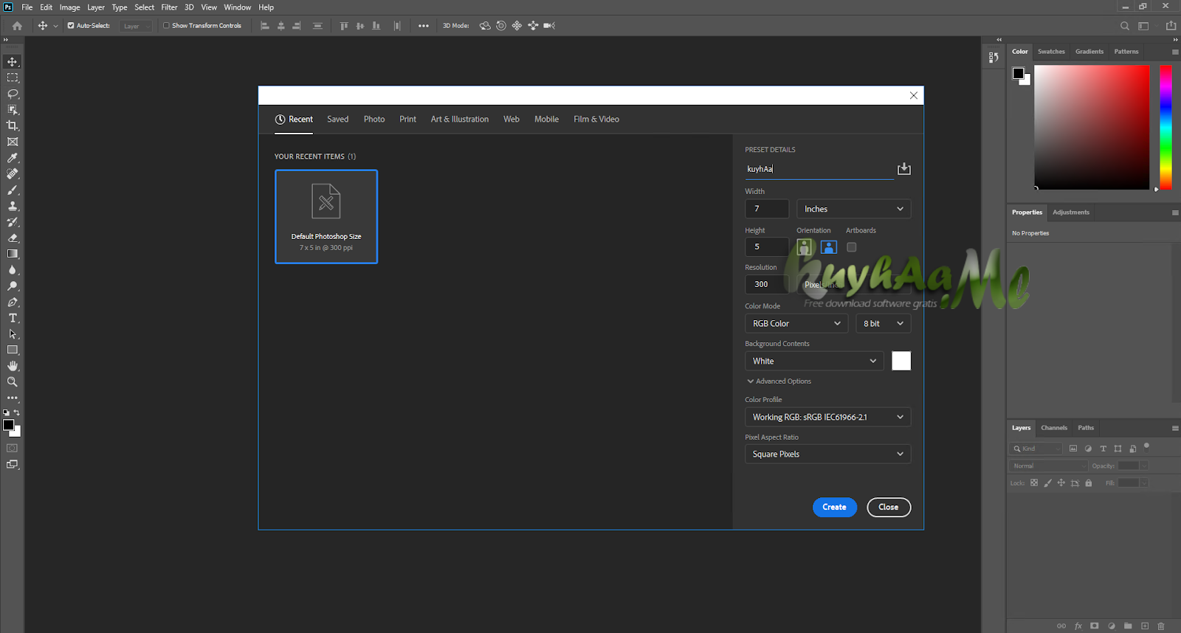Switch to the Art & Illustration tab
1181x633 pixels.
point(460,119)
